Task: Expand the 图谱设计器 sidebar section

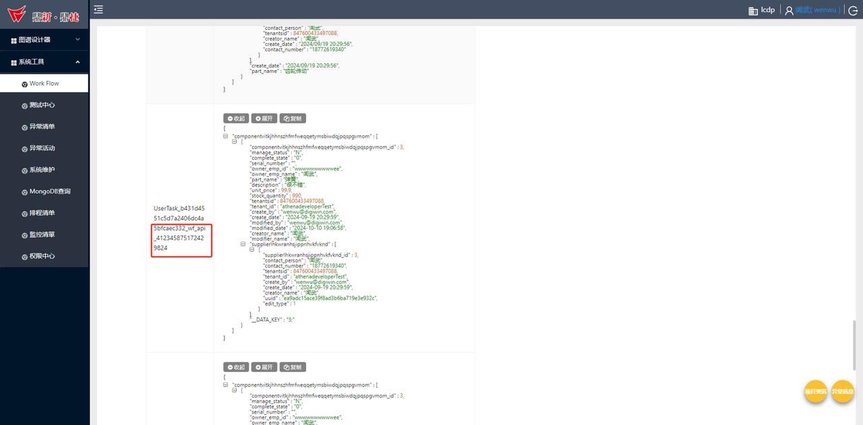Action: coord(44,40)
